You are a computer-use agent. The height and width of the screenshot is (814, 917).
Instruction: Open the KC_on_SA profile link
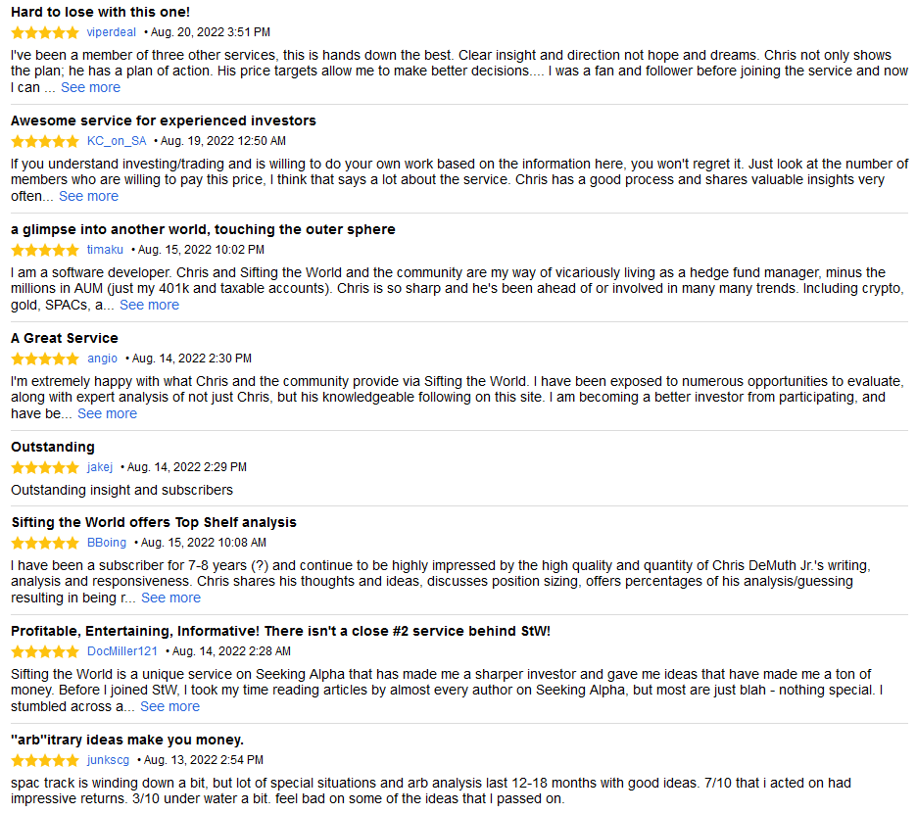pyautogui.click(x=117, y=141)
